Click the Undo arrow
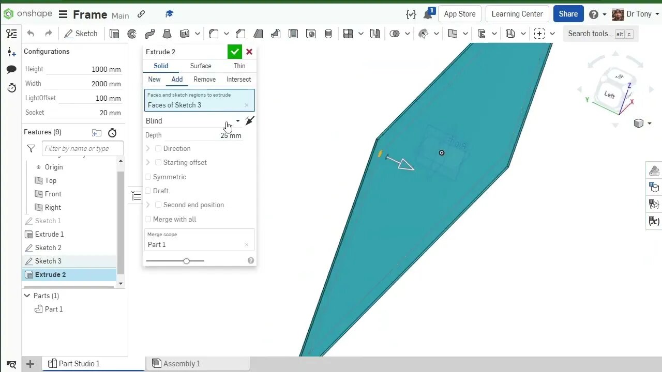 pyautogui.click(x=31, y=34)
